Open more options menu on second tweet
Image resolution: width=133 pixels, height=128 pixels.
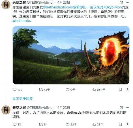coord(127,107)
